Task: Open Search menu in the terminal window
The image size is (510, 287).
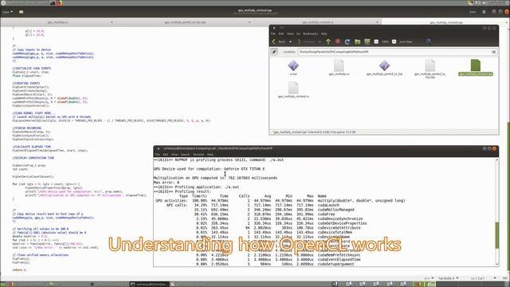Action: click(185, 155)
